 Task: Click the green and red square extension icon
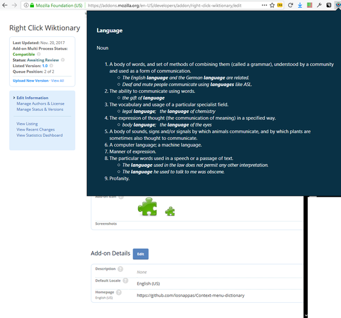point(310,5)
